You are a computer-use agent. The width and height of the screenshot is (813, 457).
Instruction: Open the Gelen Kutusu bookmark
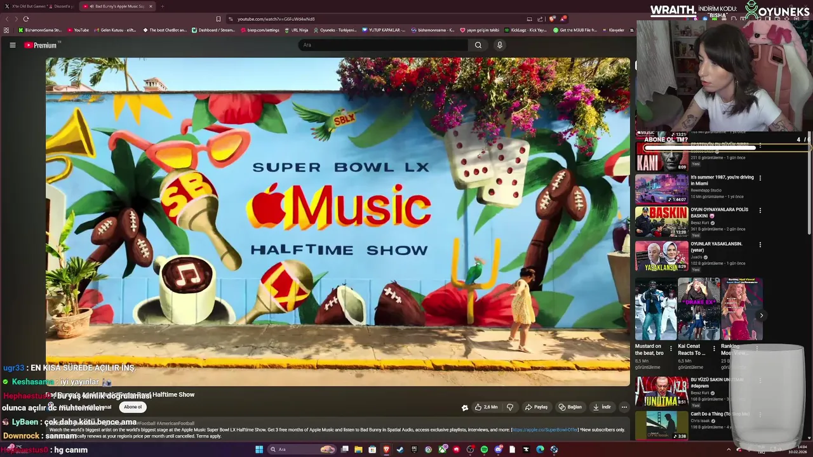tap(115, 30)
